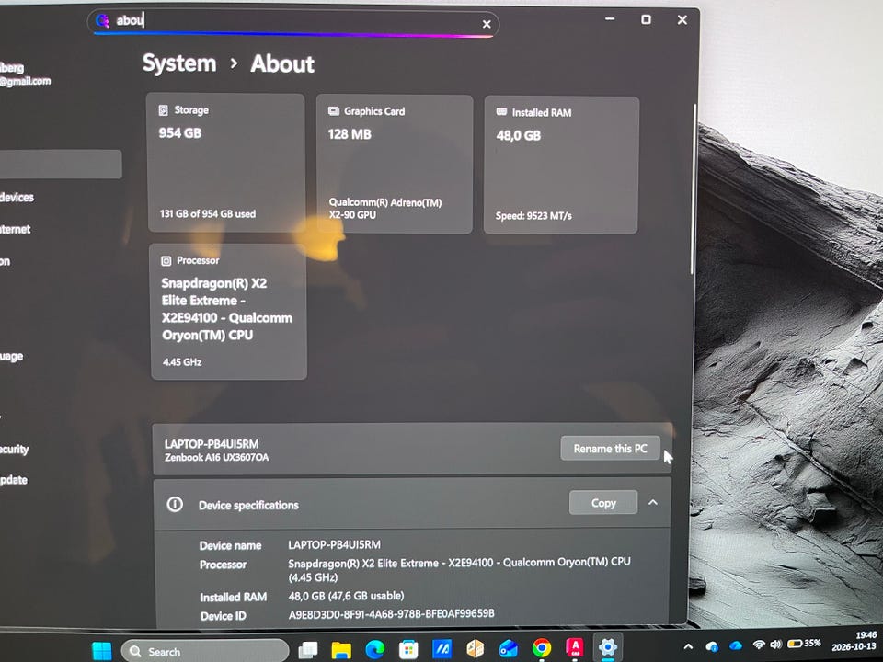Click the speaker volume tray icon

pos(776,644)
